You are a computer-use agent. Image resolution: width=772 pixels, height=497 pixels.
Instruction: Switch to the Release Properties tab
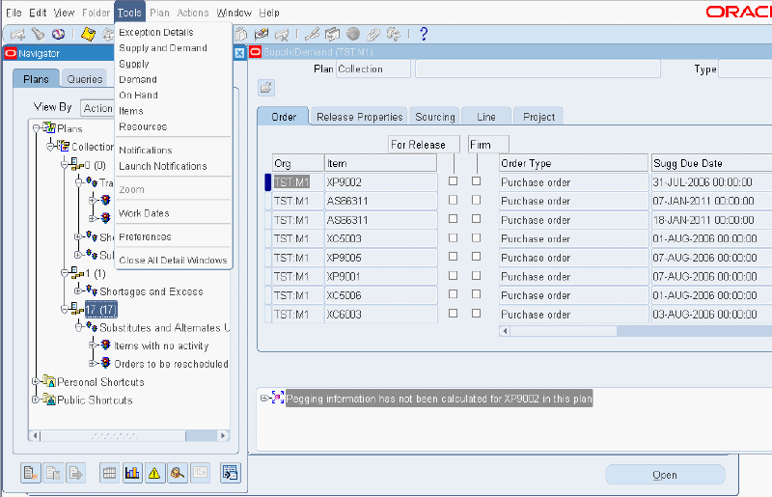[x=359, y=117]
